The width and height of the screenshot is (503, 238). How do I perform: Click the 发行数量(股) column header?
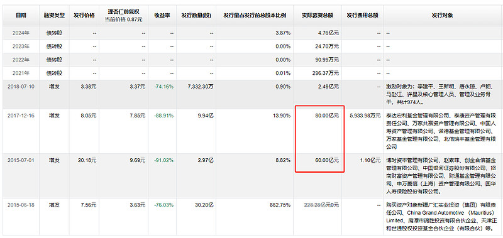(x=196, y=15)
